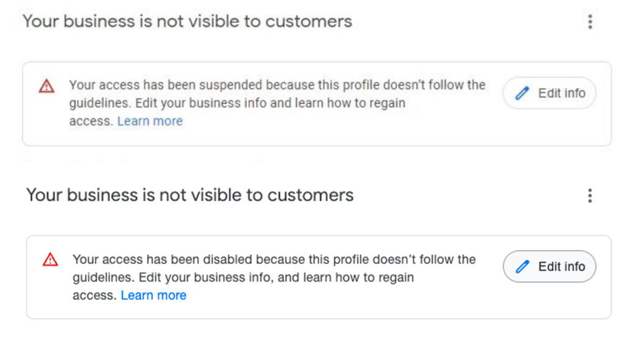Click the heading above the disabled access notice
Viewport: 626px width, 338px height.
(x=190, y=195)
